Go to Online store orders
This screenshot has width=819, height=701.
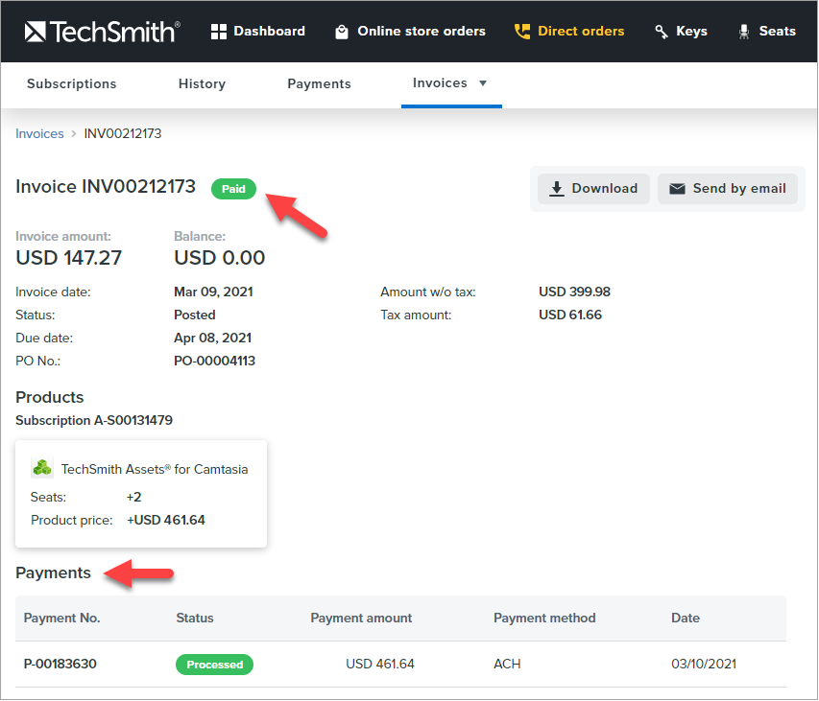(x=410, y=32)
